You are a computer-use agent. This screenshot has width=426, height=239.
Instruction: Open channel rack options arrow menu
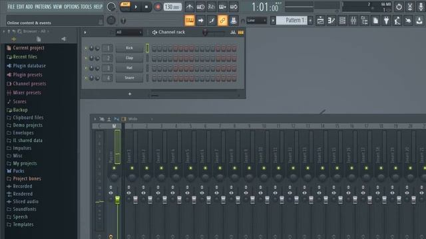85,33
